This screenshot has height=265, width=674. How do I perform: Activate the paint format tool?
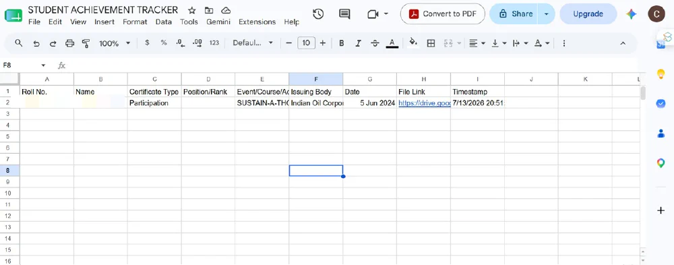pyautogui.click(x=86, y=43)
